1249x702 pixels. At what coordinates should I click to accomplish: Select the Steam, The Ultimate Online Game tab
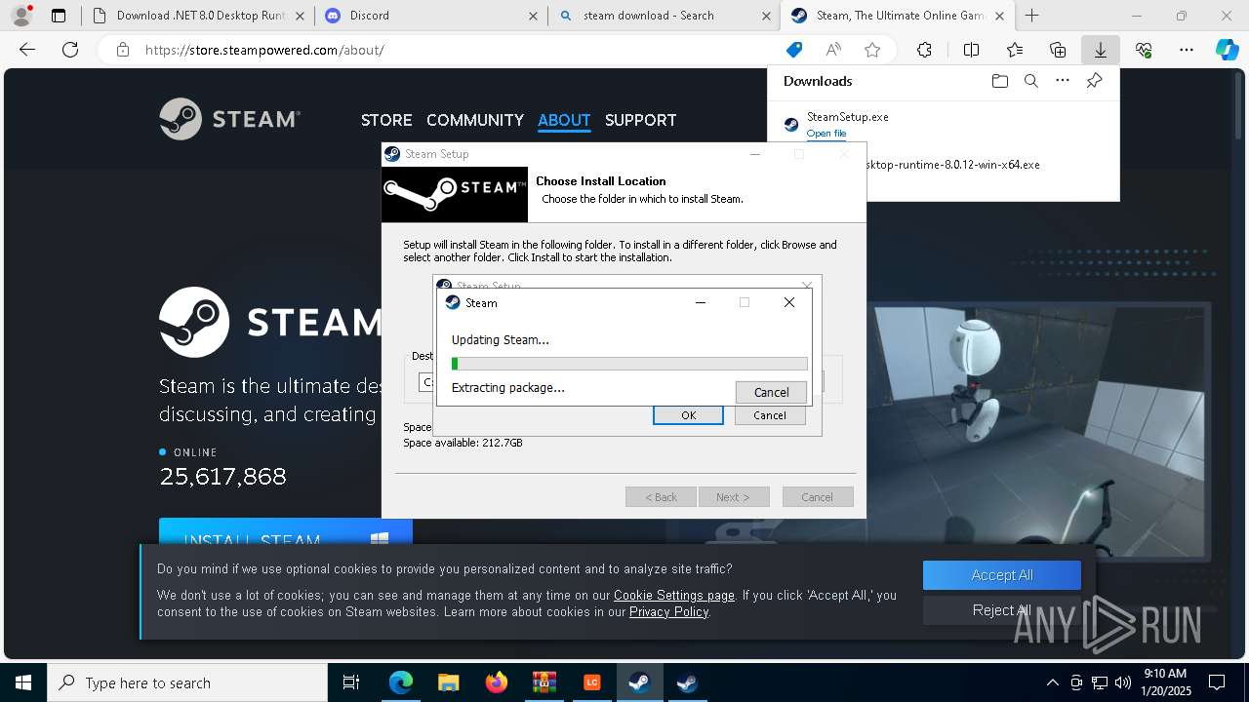pos(898,16)
